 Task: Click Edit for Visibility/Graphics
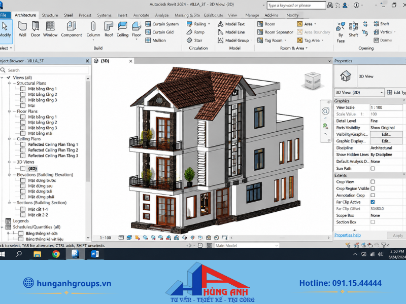point(386,134)
